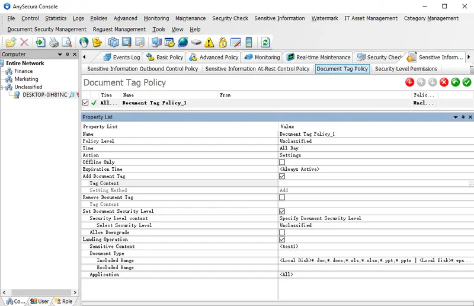Close the Property List panel

pos(470,117)
